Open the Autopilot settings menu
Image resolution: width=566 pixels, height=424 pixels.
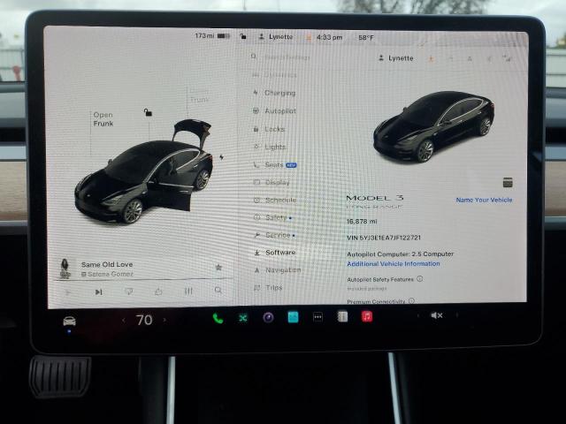click(x=280, y=111)
